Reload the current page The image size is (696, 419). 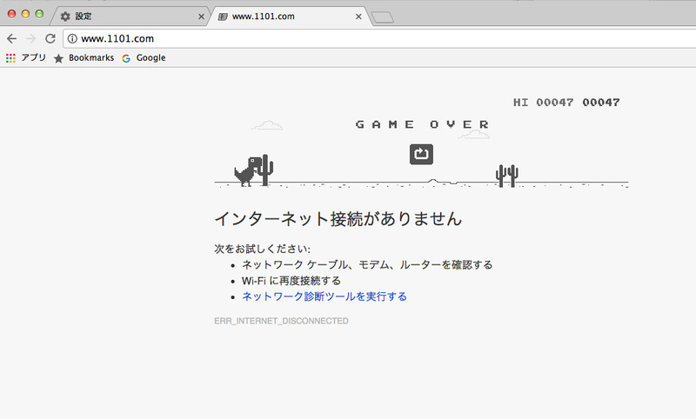50,38
